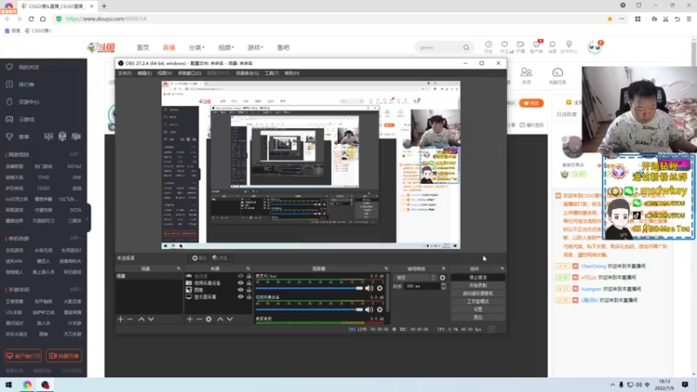Click the source 滤镜 filters button above panels
This screenshot has height=392, width=697.
(220, 258)
